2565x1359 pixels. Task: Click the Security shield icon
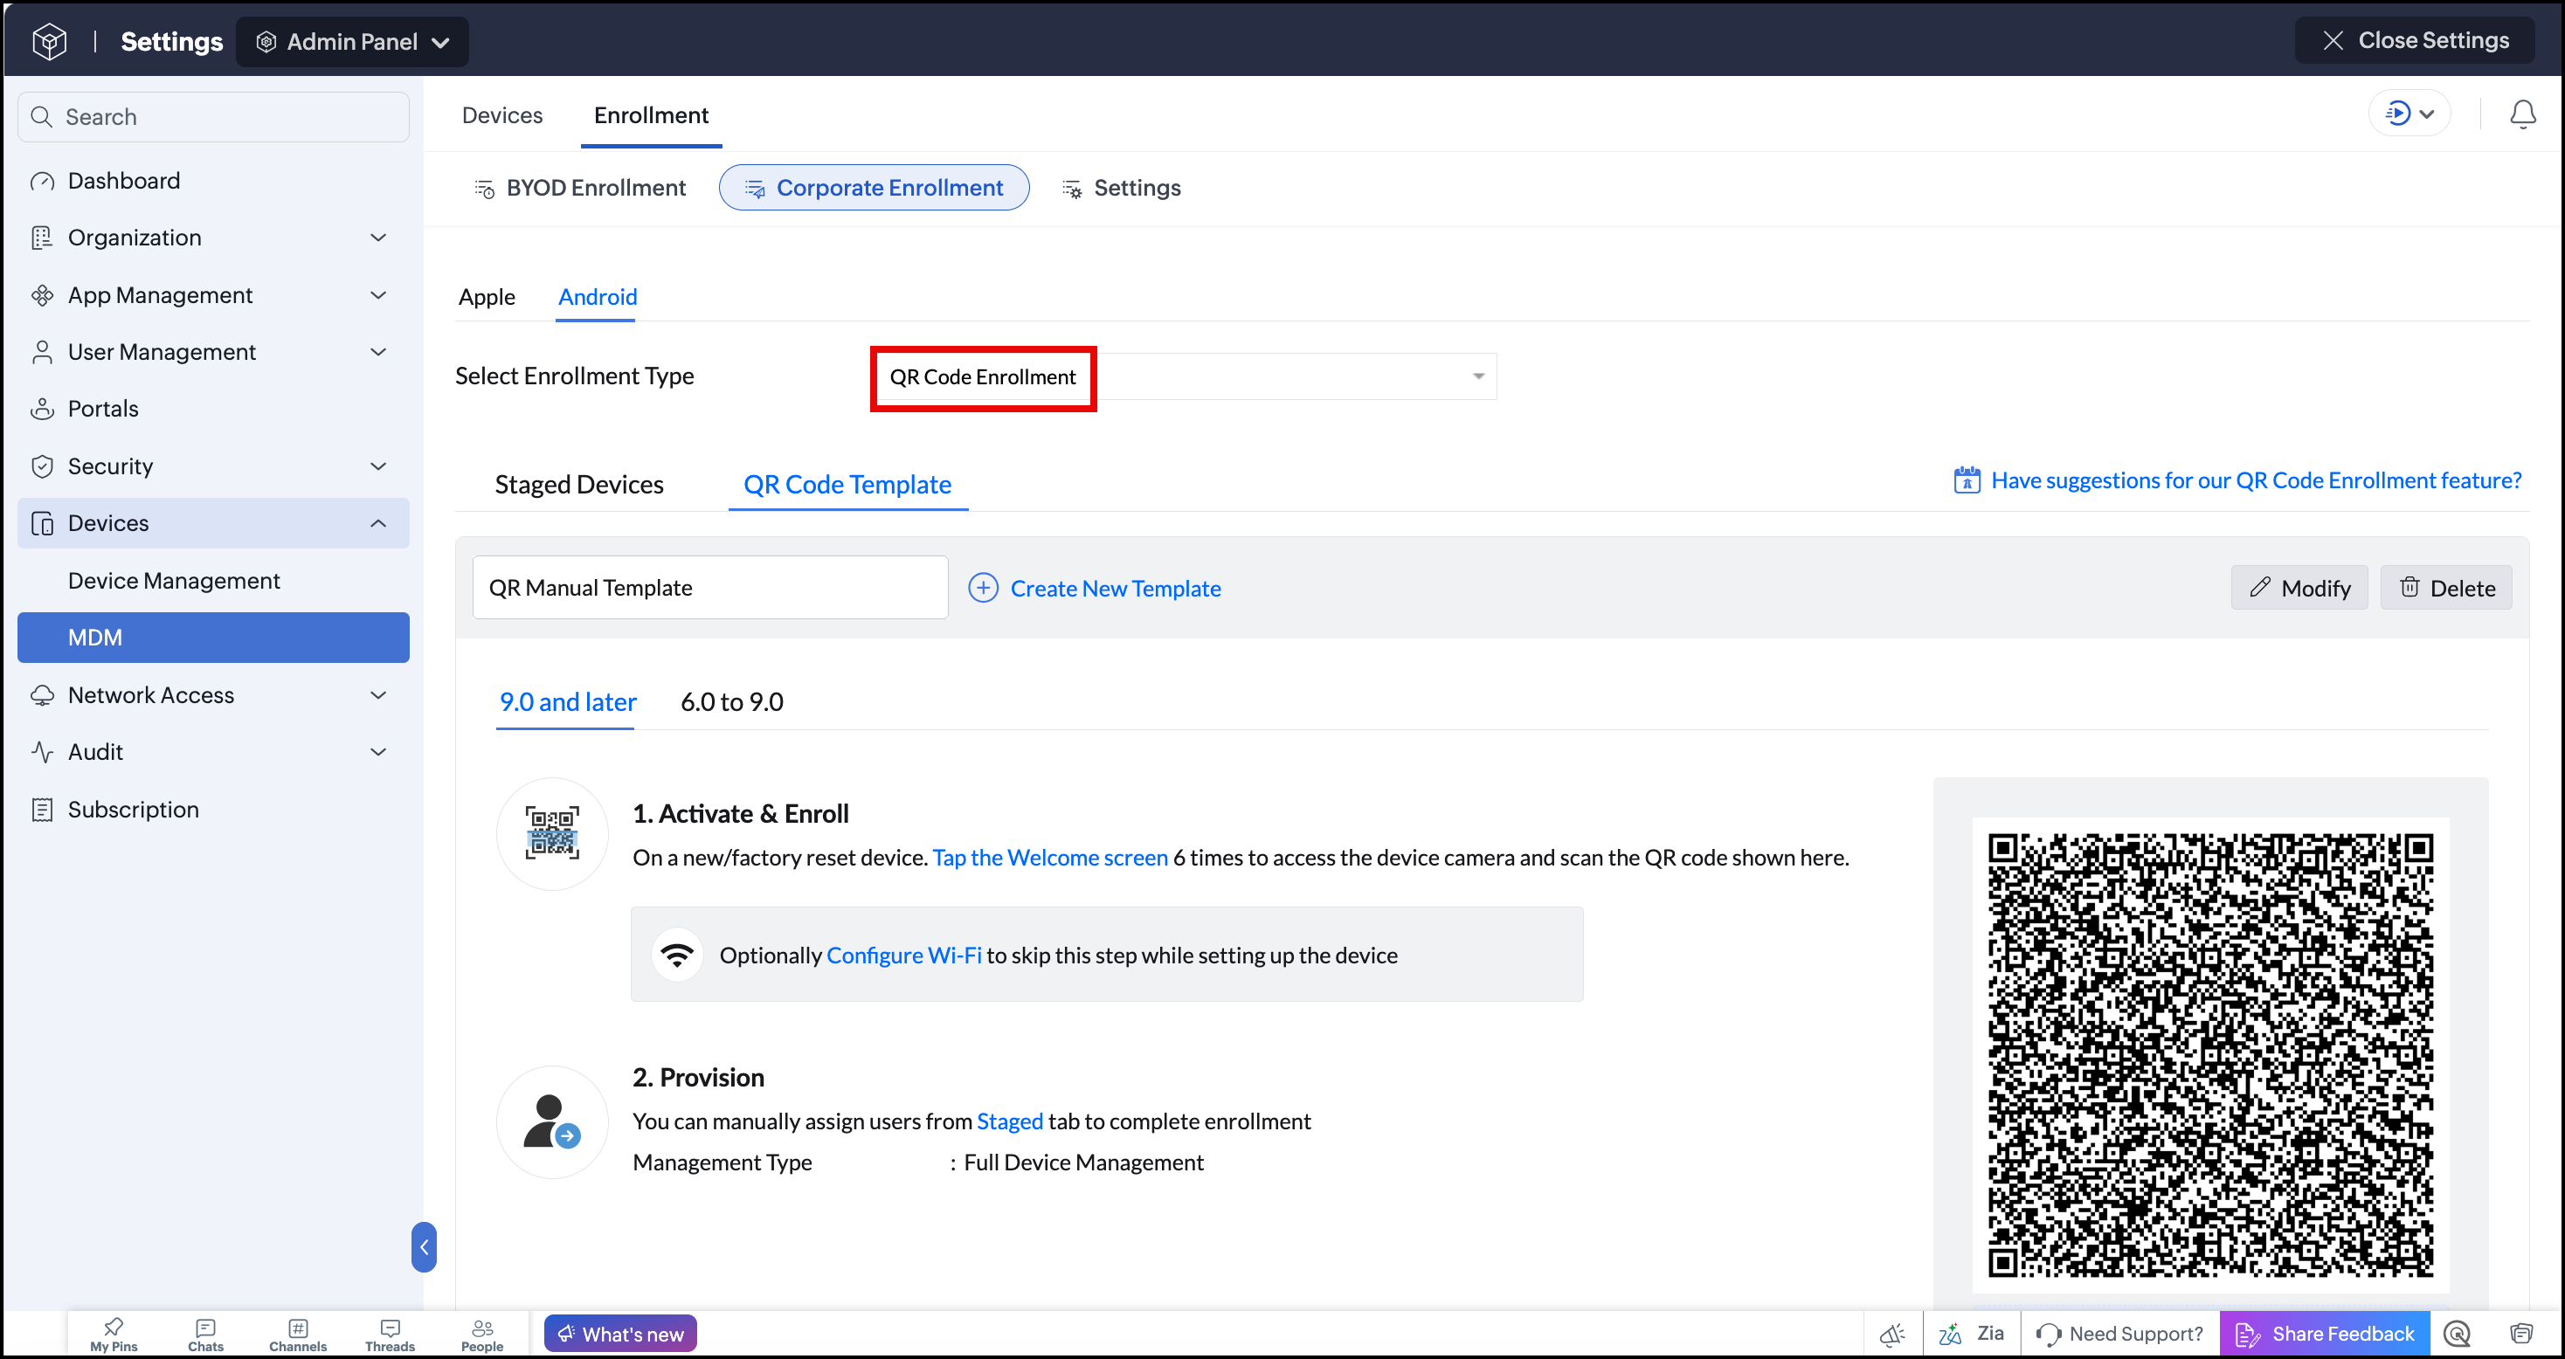(x=42, y=466)
